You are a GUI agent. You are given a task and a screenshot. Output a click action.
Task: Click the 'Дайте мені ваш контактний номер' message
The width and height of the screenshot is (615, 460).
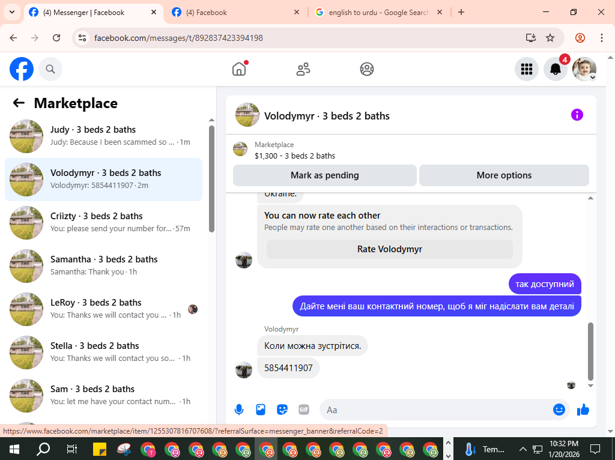pyautogui.click(x=437, y=306)
